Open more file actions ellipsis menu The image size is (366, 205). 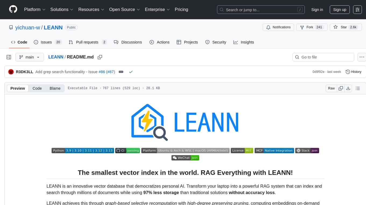point(362,57)
